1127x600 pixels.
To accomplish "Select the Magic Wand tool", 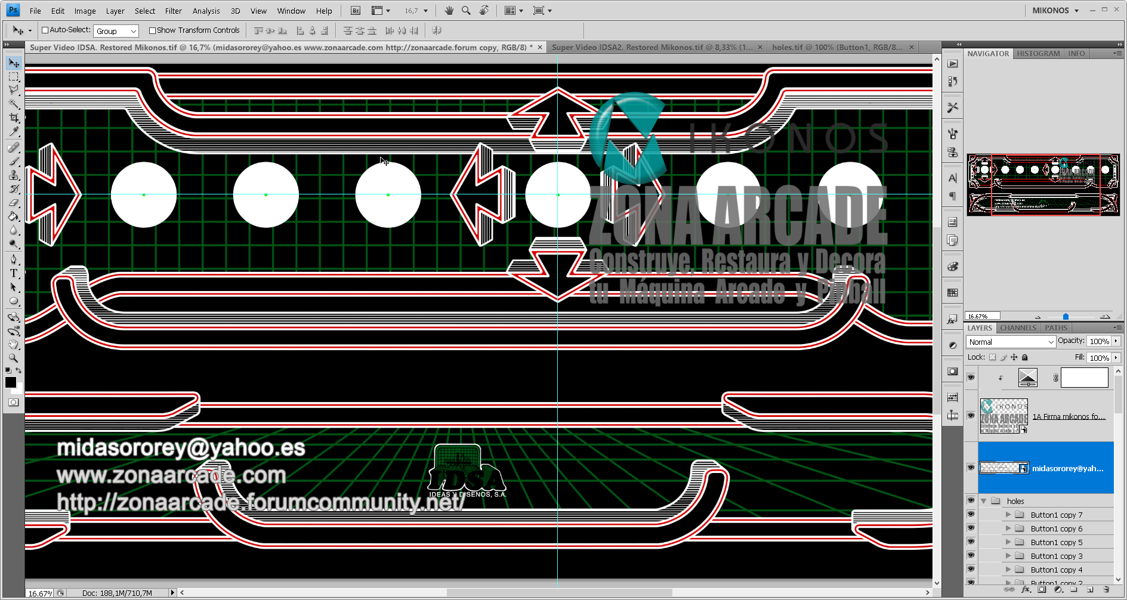I will pyautogui.click(x=14, y=104).
